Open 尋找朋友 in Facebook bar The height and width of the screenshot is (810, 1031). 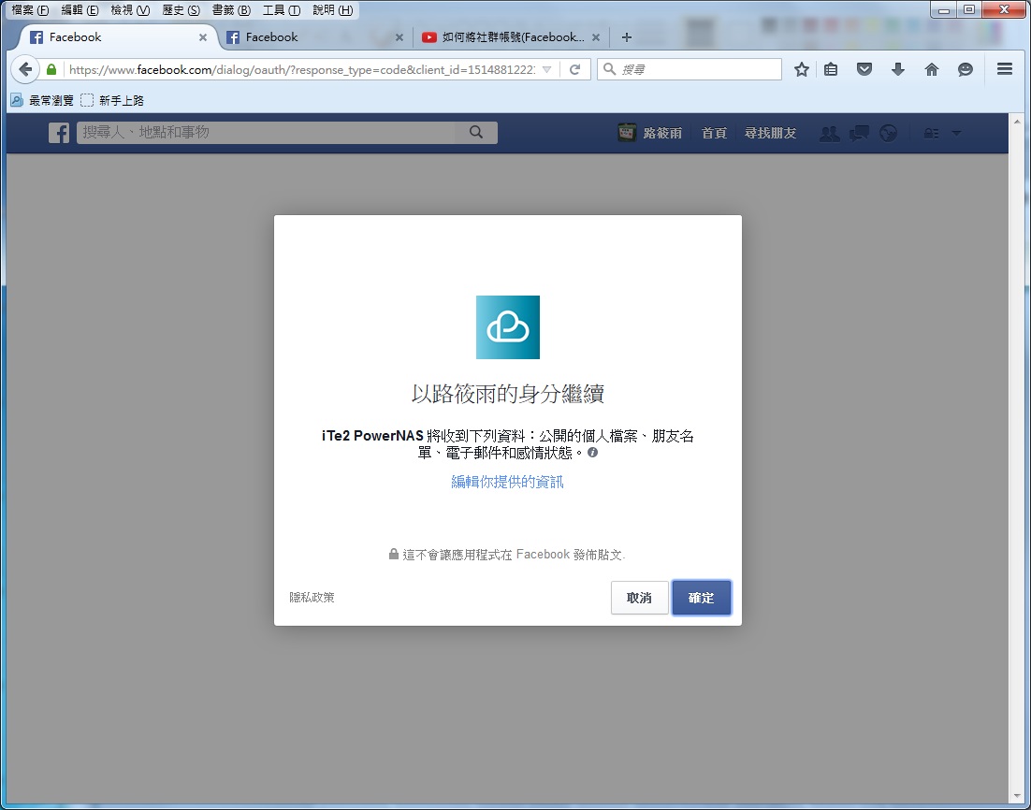[x=770, y=133]
